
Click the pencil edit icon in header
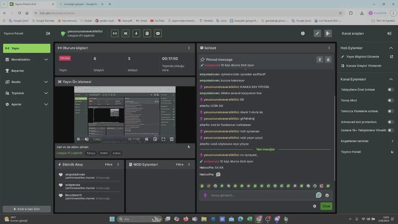point(317,34)
